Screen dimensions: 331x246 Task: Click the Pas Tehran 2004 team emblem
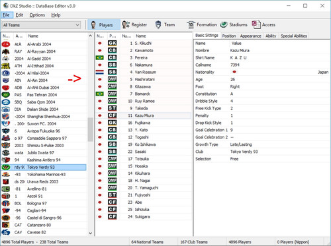[x=6, y=95]
